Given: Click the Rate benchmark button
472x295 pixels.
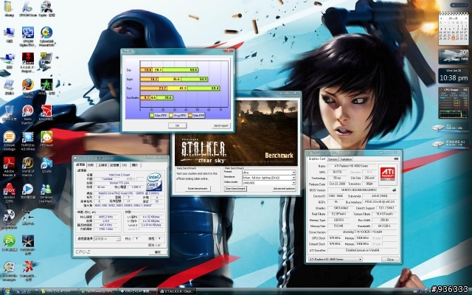Looking at the screenshot, I should coord(198,189).
